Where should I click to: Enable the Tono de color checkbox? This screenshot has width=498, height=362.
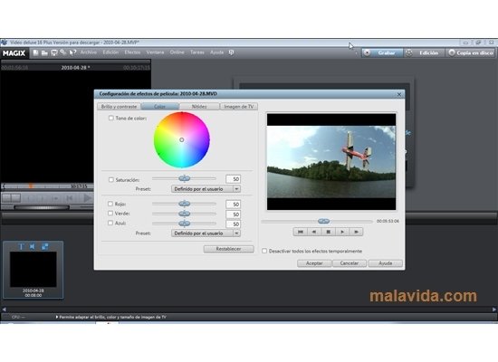tap(110, 119)
